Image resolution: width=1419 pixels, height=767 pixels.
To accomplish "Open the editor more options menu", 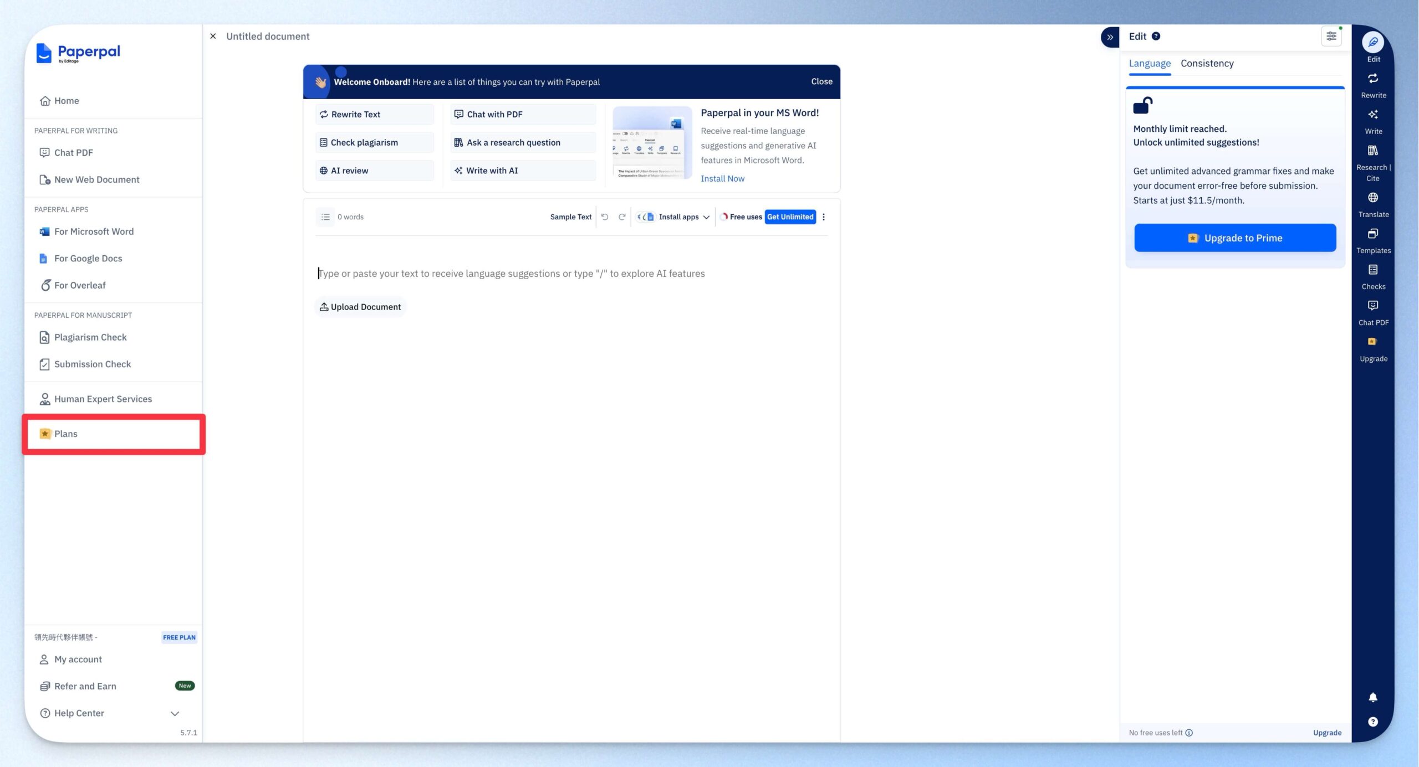I will (824, 217).
